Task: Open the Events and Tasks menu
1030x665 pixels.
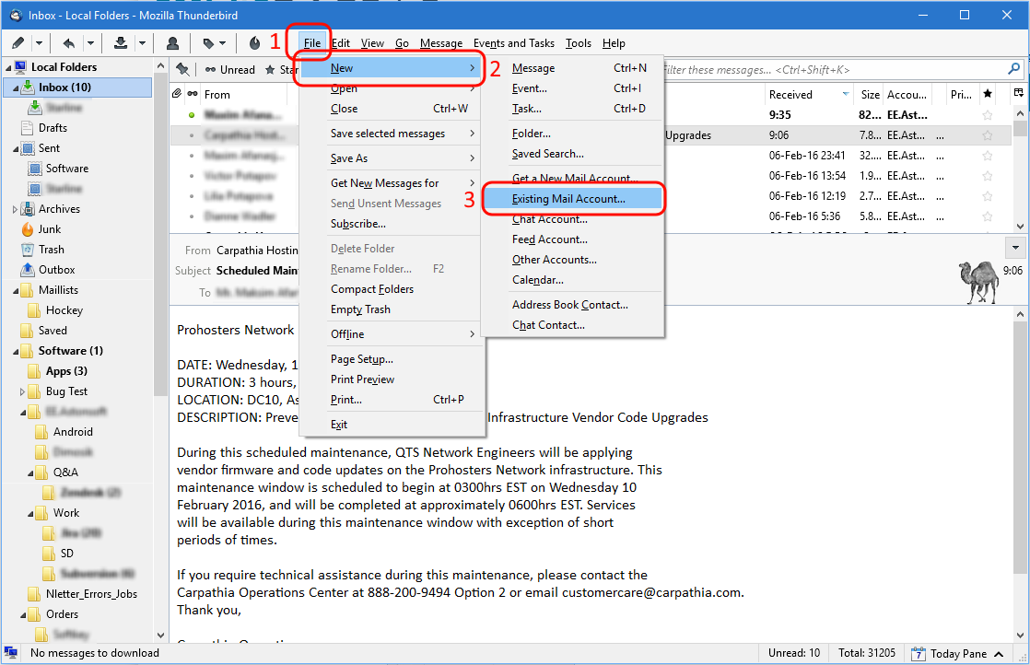Action: pos(514,43)
